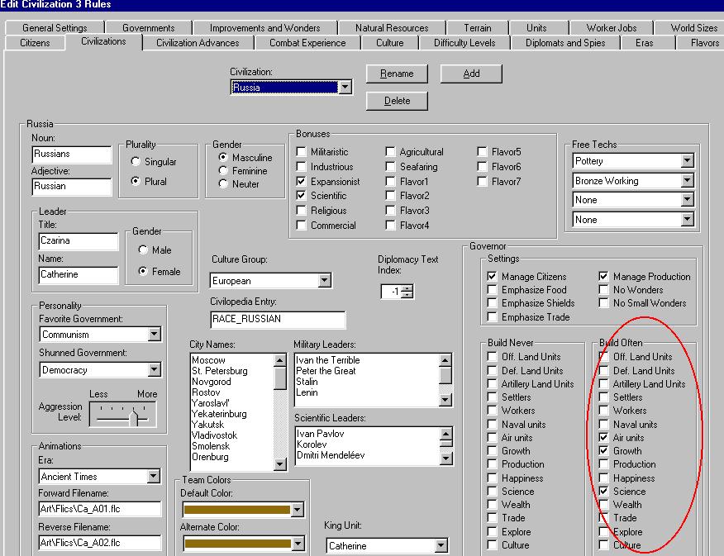Click the Civilopedia Entry field RACE_RUSSIAN
The width and height of the screenshot is (724, 556).
(x=278, y=319)
